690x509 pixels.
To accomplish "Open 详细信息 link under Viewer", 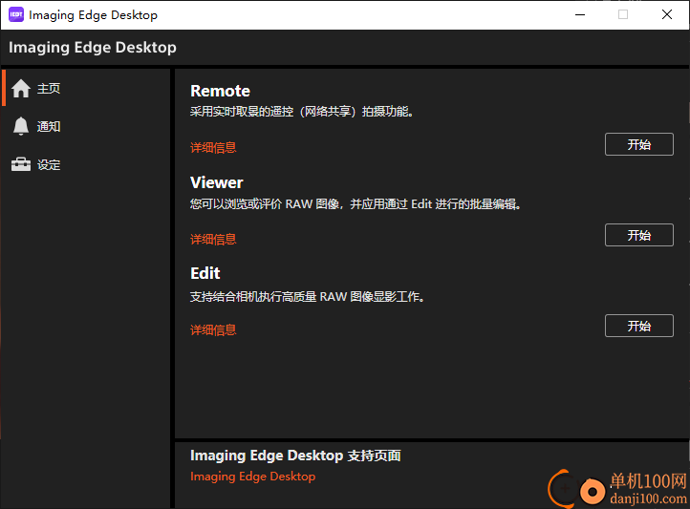I will click(x=213, y=239).
